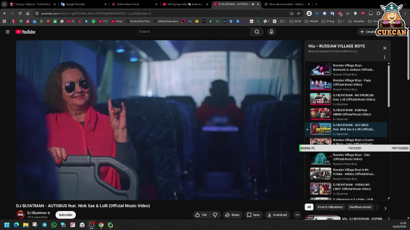Start voice search with the microphone
Image resolution: width=410 pixels, height=230 pixels.
tap(271, 32)
